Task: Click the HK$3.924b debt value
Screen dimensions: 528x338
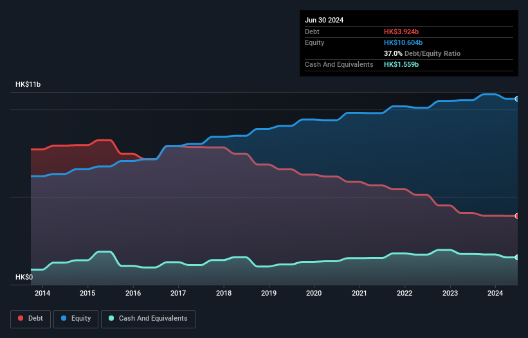Action: [401, 31]
